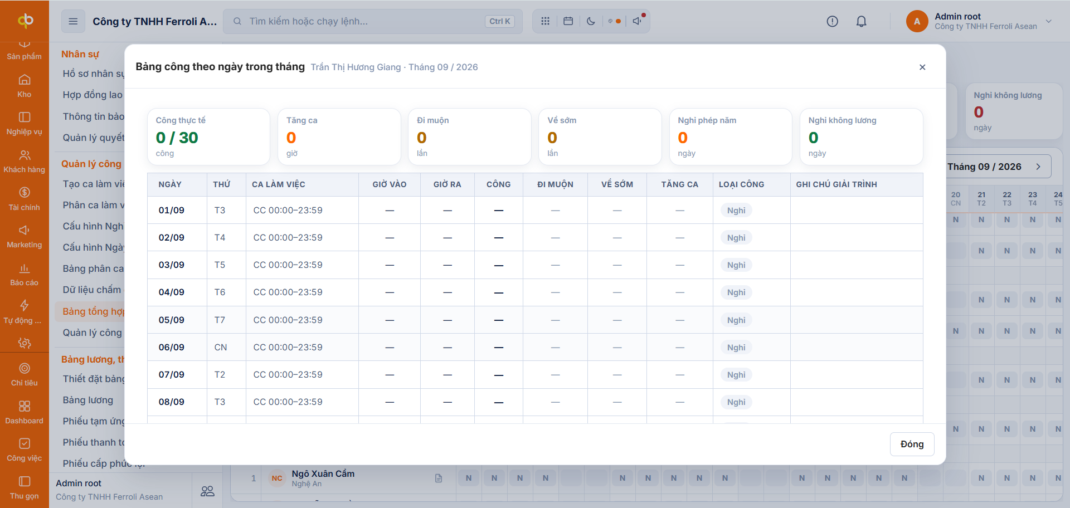Open Kho warehouse module
The width and height of the screenshot is (1070, 508).
[25, 86]
